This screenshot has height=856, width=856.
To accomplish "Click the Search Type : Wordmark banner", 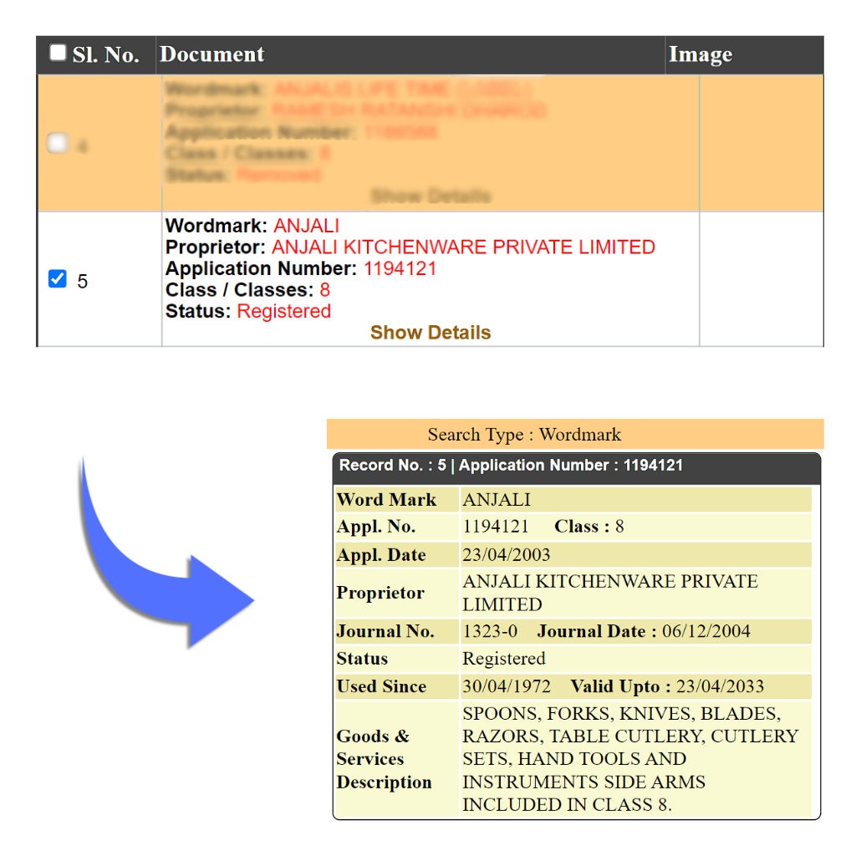I will click(524, 435).
